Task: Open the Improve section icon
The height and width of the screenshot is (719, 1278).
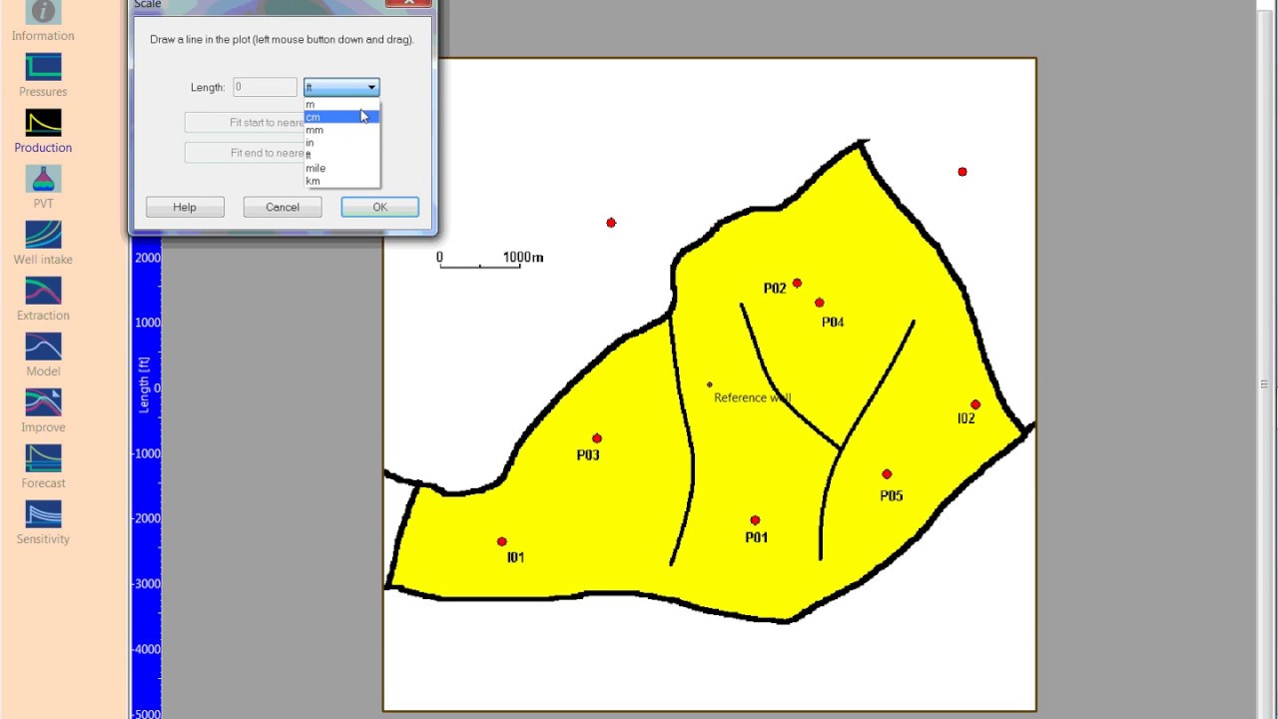Action: click(x=43, y=402)
